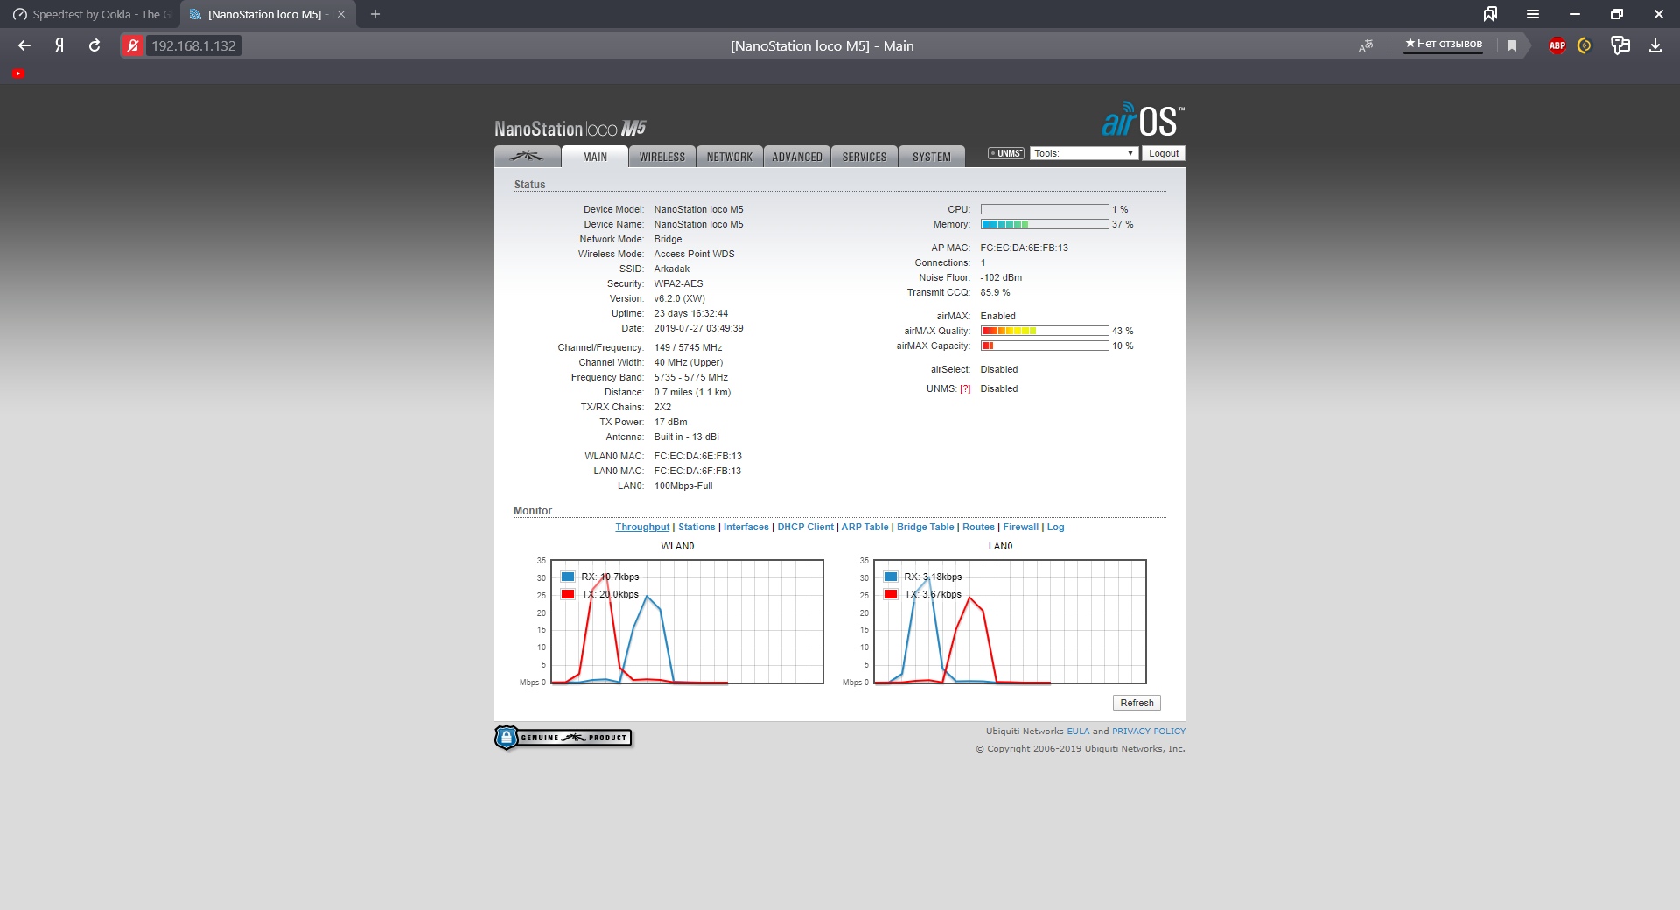Open the ABP Adblock Plus extension

(x=1557, y=45)
